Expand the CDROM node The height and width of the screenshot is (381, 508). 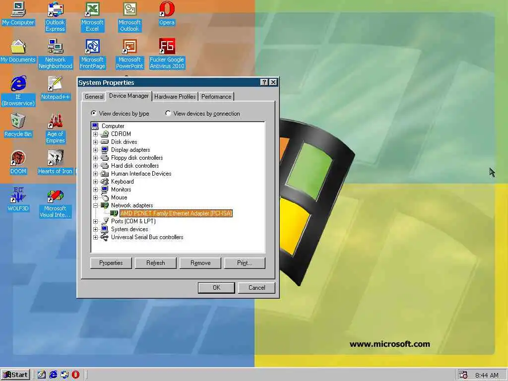(x=95, y=134)
